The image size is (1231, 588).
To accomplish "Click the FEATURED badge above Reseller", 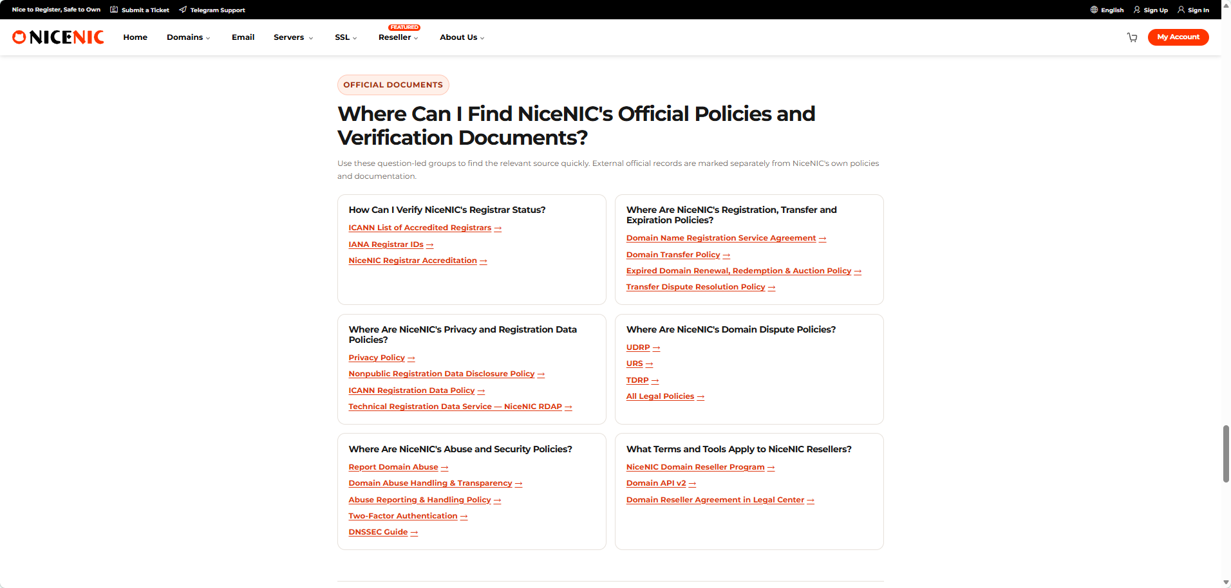I will pos(404,28).
